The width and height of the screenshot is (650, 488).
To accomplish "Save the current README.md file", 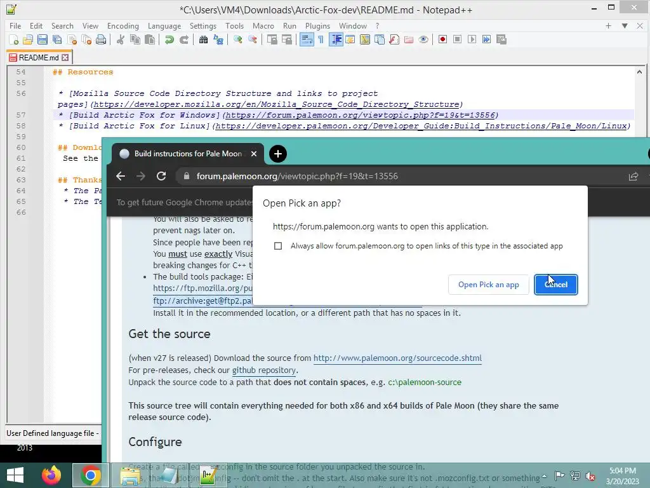I will tap(43, 39).
